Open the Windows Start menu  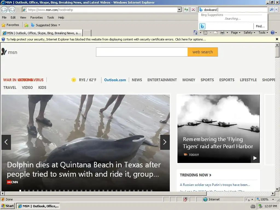pos(7,206)
